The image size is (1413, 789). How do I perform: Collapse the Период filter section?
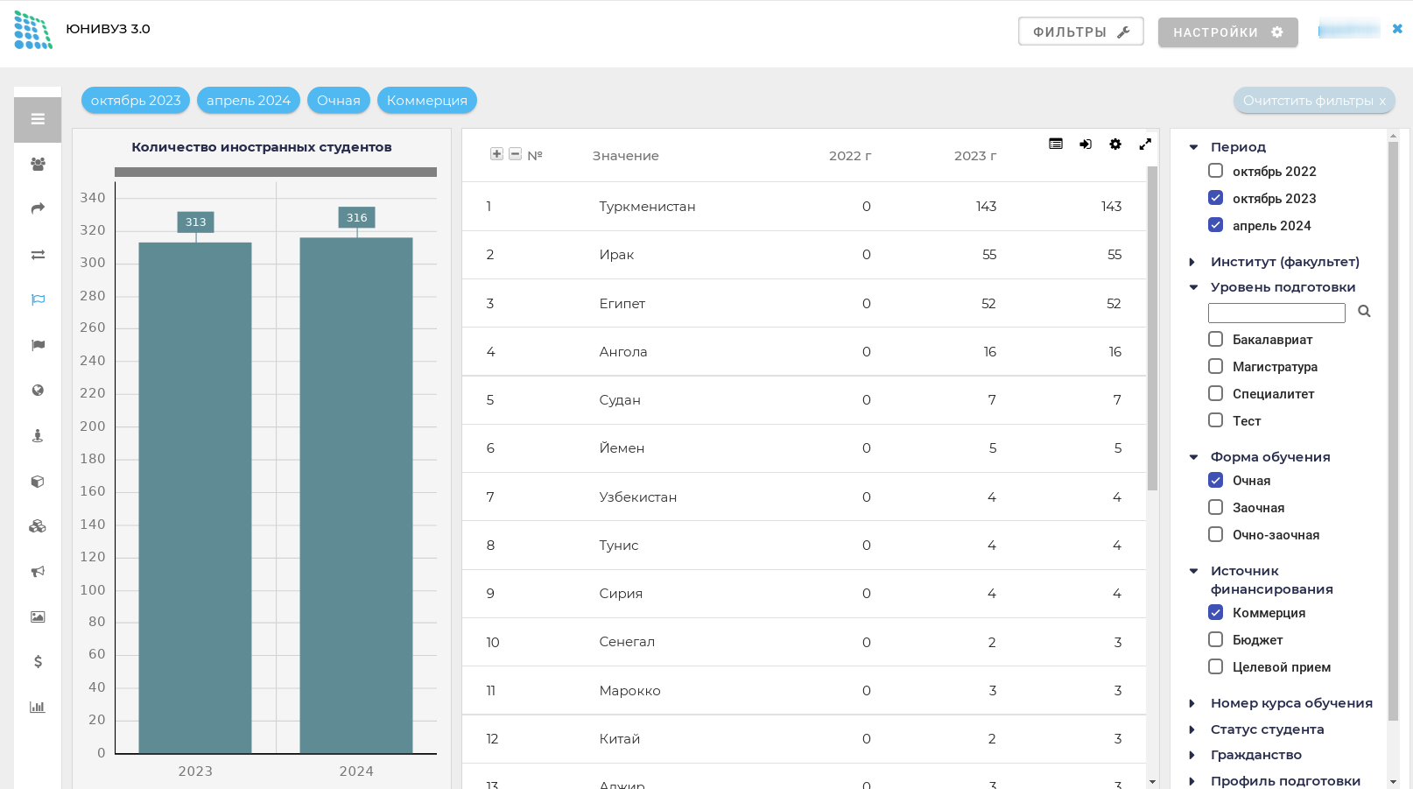coord(1193,147)
